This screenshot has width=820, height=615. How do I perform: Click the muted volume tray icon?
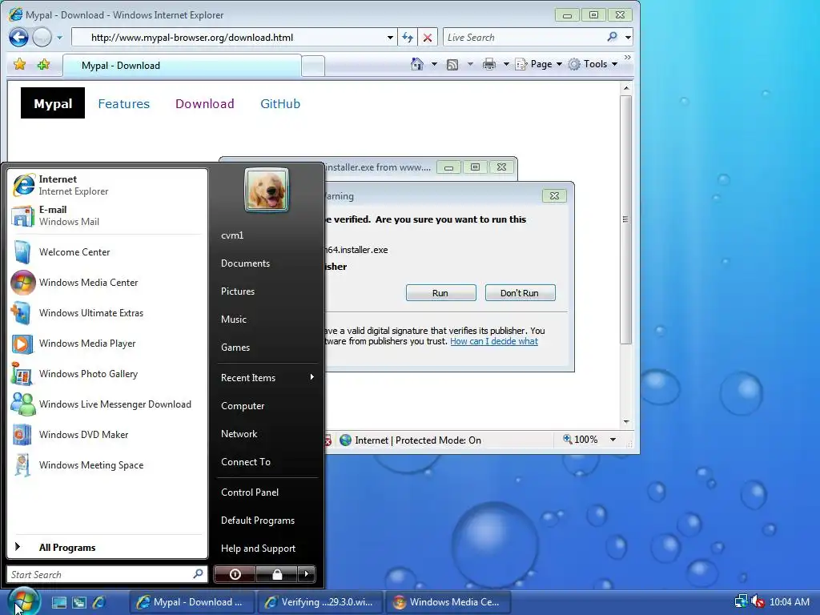(758, 601)
